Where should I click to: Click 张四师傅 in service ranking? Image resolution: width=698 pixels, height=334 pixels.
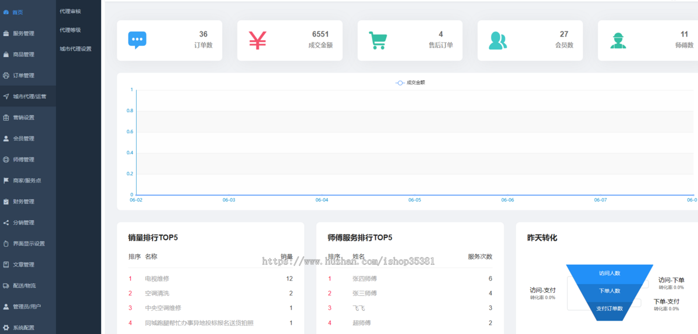365,279
